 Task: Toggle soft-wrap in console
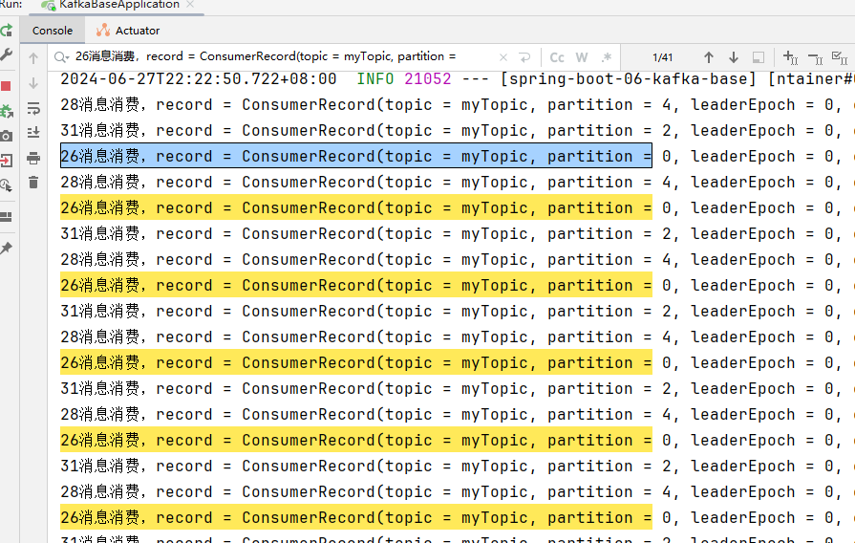pyautogui.click(x=33, y=108)
